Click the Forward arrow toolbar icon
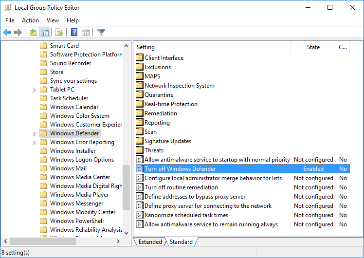The width and height of the screenshot is (364, 258). click(18, 32)
